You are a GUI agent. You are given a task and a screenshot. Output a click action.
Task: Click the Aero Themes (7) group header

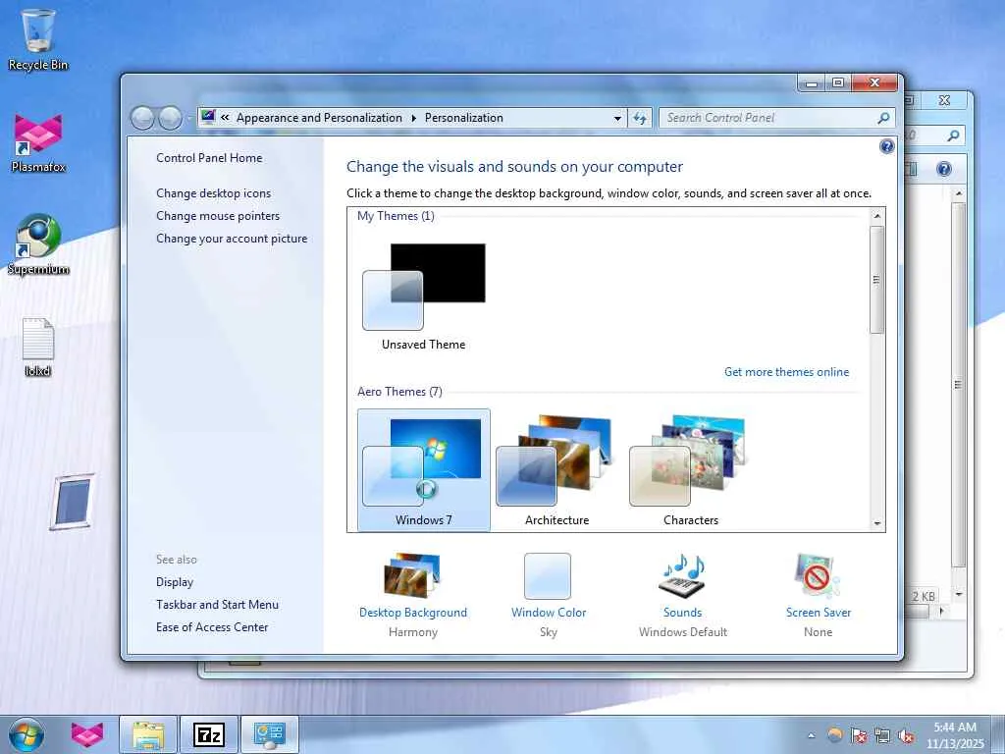[x=400, y=392]
